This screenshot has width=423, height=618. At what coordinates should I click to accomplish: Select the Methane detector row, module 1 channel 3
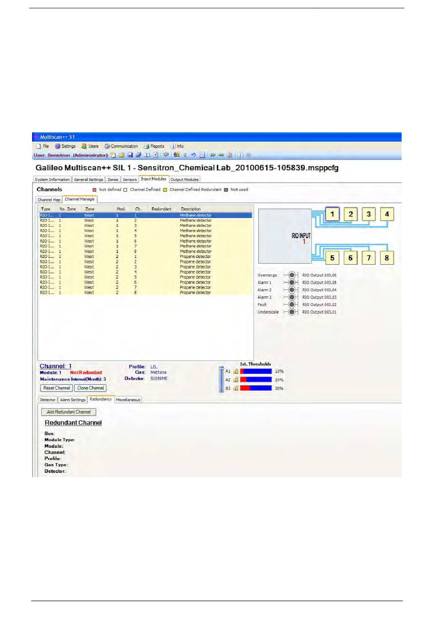point(146,225)
